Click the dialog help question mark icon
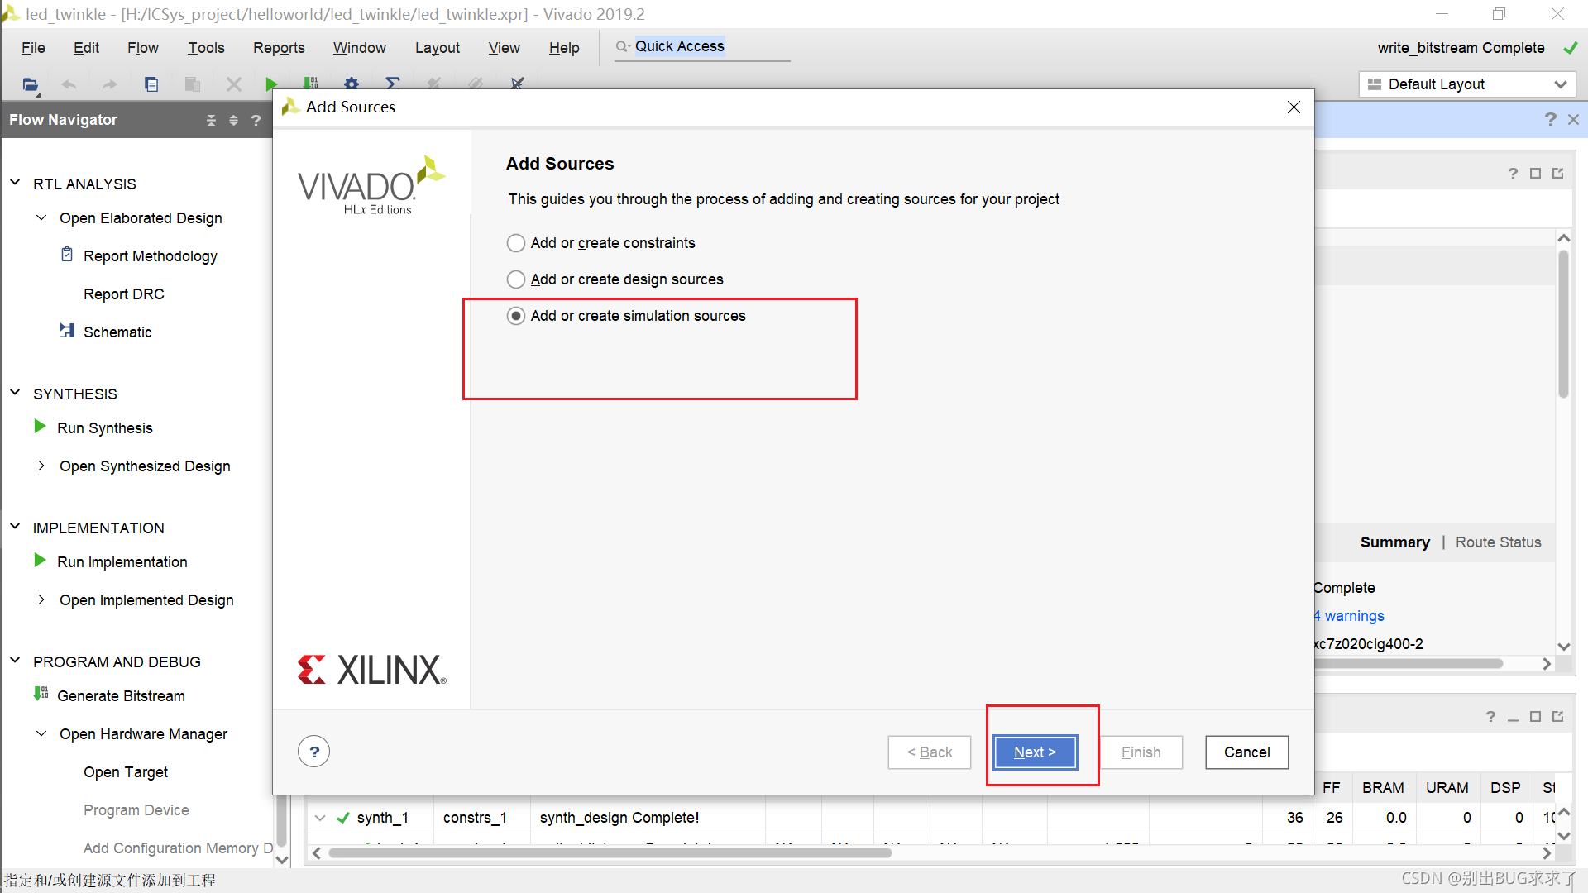 coord(314,752)
